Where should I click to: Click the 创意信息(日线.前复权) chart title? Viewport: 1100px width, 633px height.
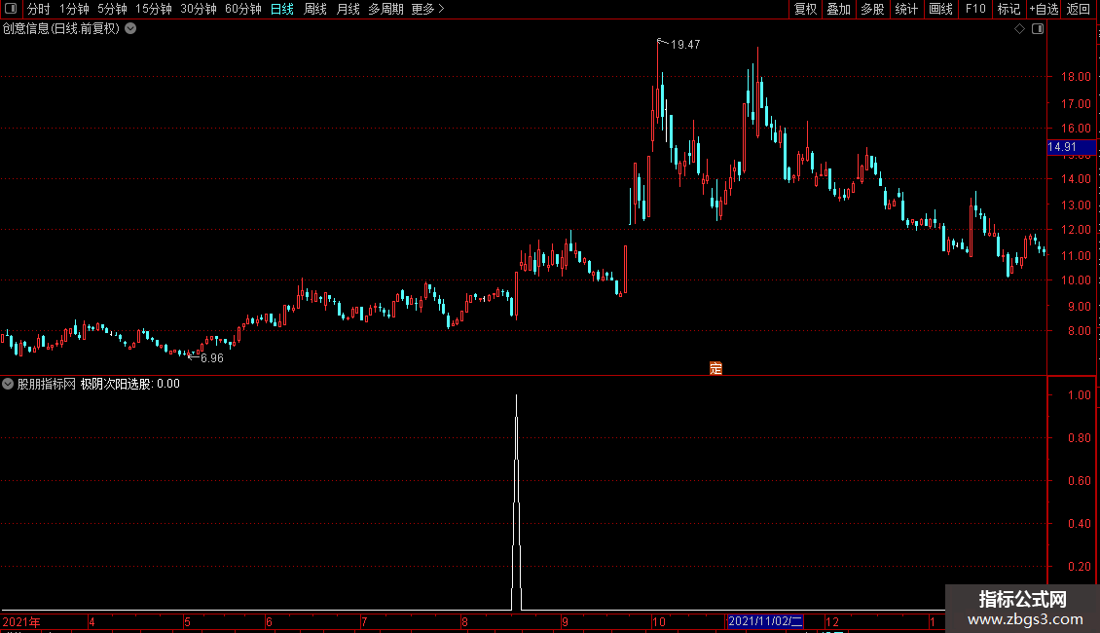[x=61, y=29]
